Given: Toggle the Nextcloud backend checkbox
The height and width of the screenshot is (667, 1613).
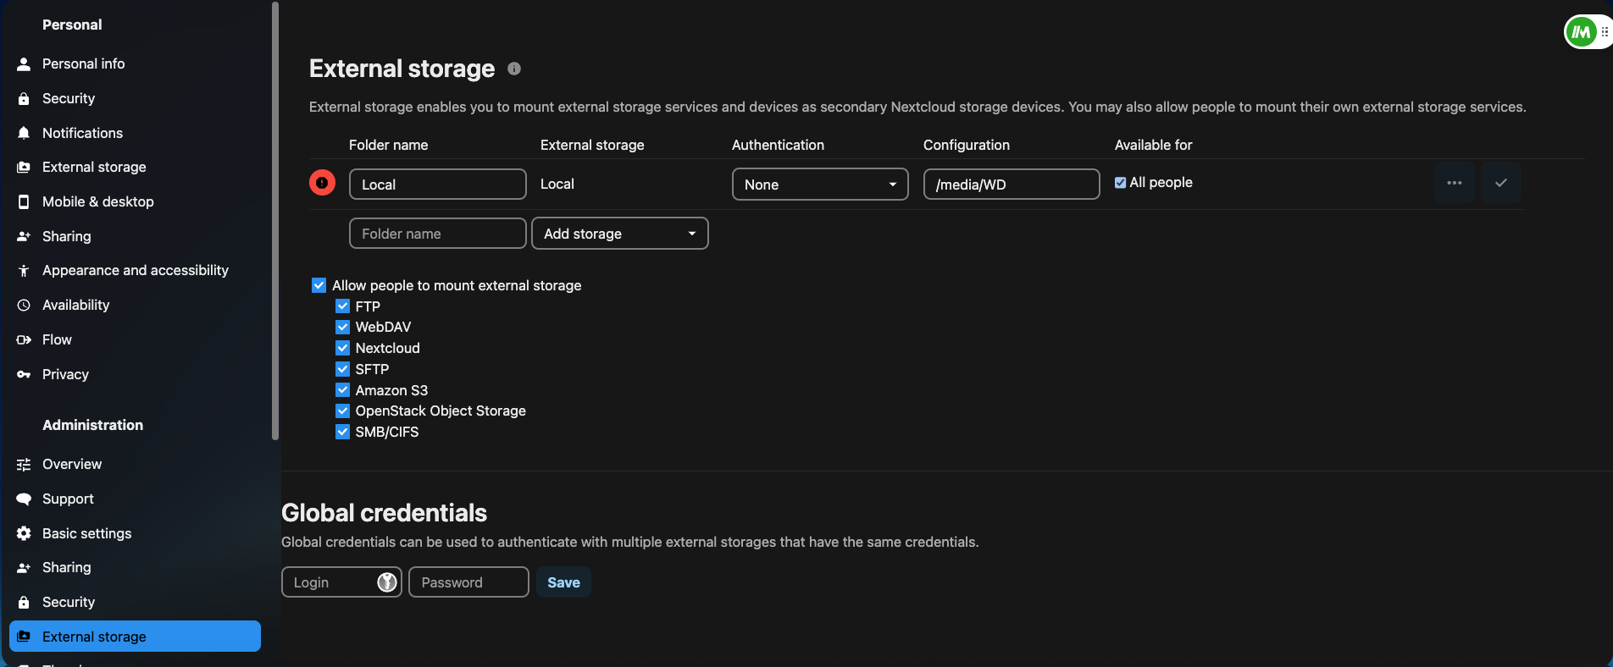Looking at the screenshot, I should click(x=343, y=348).
